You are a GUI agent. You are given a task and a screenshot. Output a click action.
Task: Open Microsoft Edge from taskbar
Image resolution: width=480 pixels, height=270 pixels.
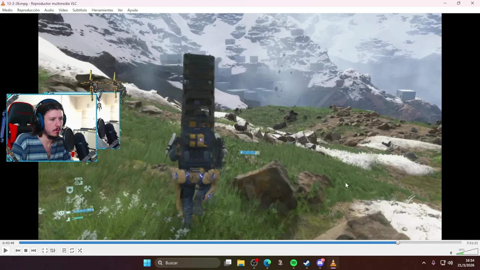267,263
